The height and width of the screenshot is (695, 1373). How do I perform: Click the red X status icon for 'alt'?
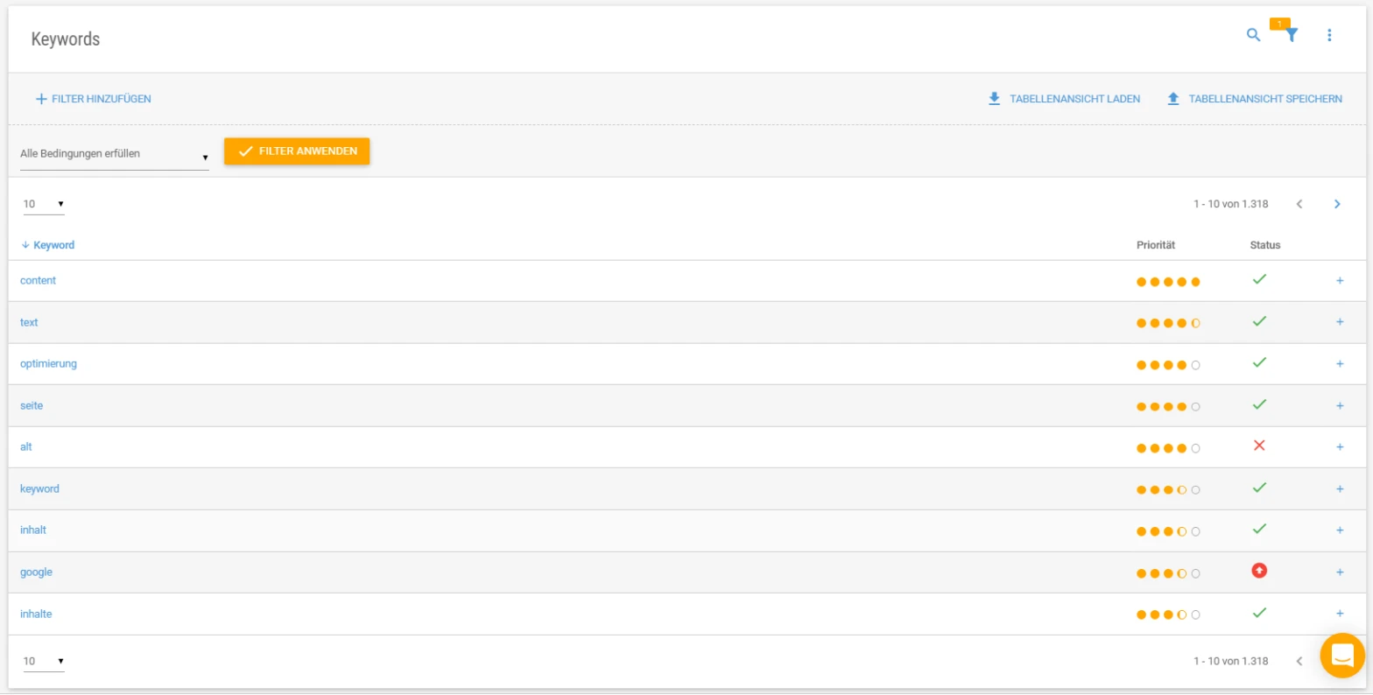[1259, 445]
